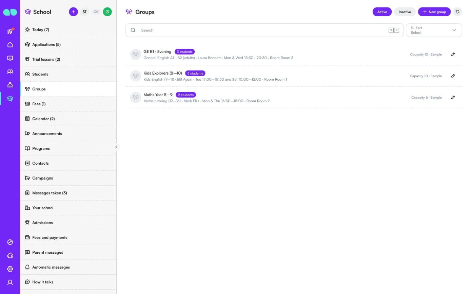This screenshot has height=294, width=471.
Task: Open Campaigns in sidebar
Action: (68, 178)
